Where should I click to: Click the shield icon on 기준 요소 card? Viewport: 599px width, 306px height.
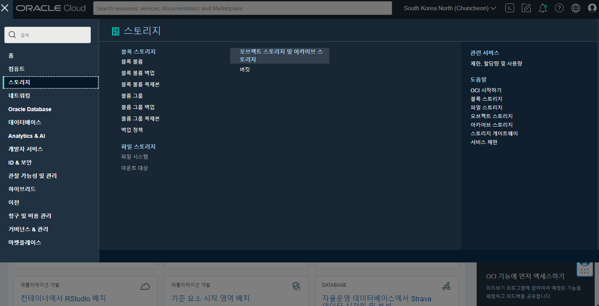tap(297, 286)
